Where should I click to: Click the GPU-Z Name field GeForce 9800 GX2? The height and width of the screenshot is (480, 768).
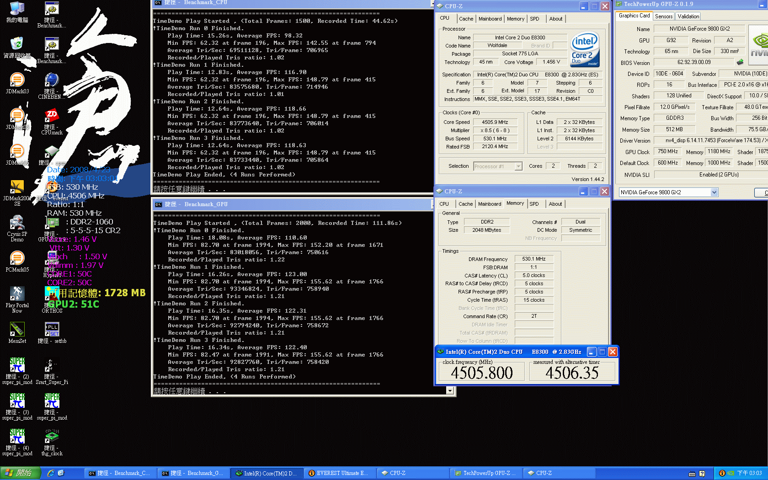tap(699, 28)
